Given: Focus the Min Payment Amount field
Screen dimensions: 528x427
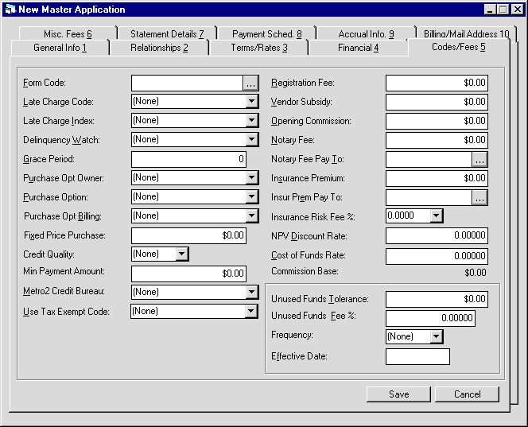Looking at the screenshot, I should 188,274.
